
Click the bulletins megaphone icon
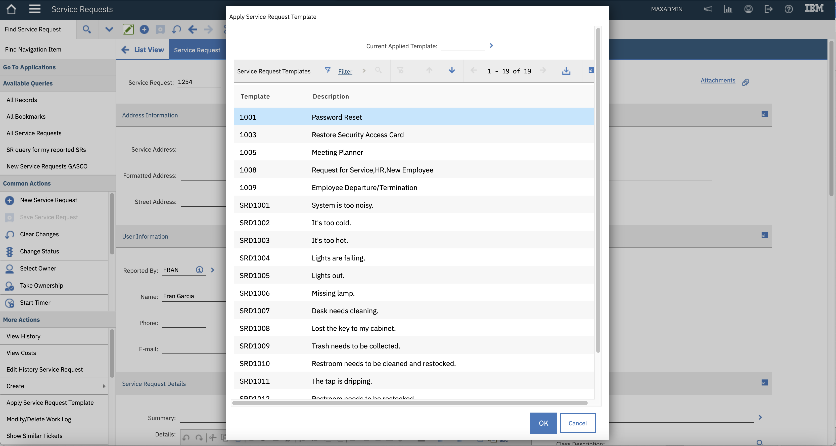[708, 9]
